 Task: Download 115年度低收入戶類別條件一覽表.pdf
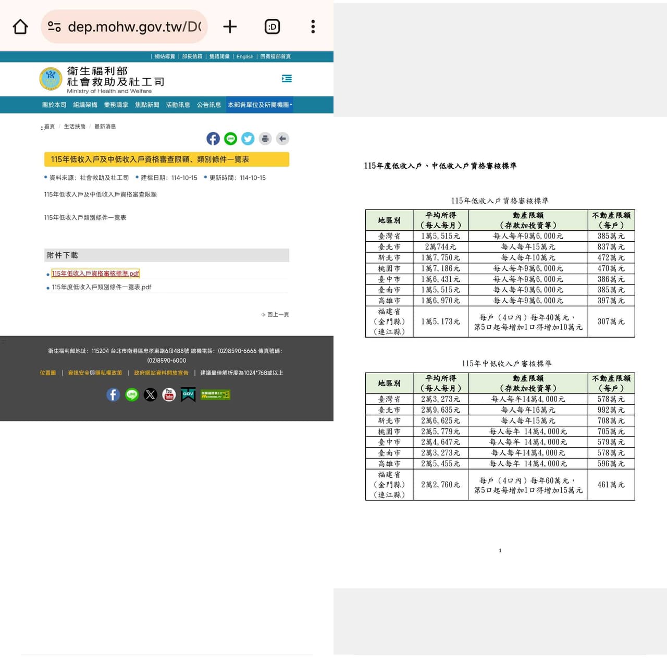[x=102, y=287]
